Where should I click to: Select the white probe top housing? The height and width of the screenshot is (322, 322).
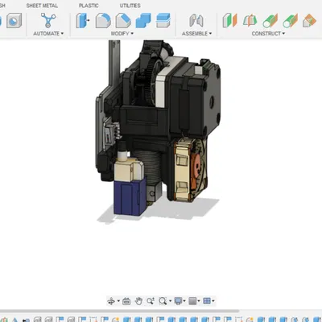click(128, 167)
